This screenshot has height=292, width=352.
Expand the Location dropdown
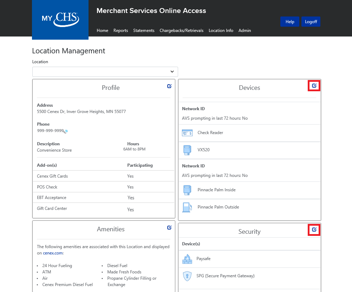pyautogui.click(x=105, y=72)
